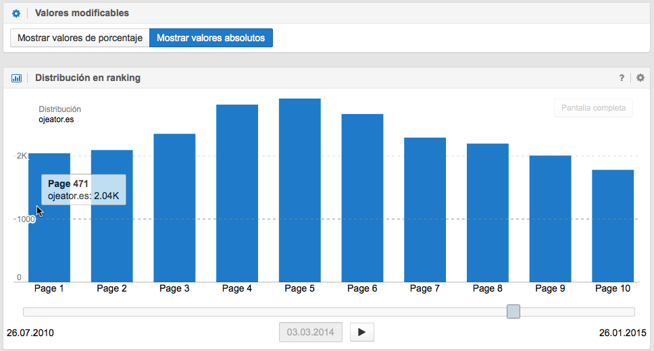Open the ranking panel settings gear
Image resolution: width=654 pixels, height=351 pixels.
[640, 78]
